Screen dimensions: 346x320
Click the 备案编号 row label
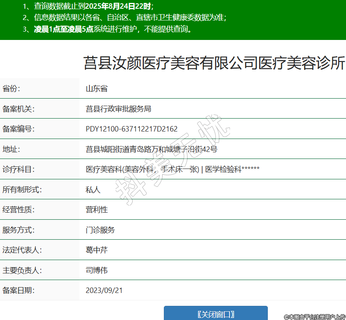click(18, 129)
